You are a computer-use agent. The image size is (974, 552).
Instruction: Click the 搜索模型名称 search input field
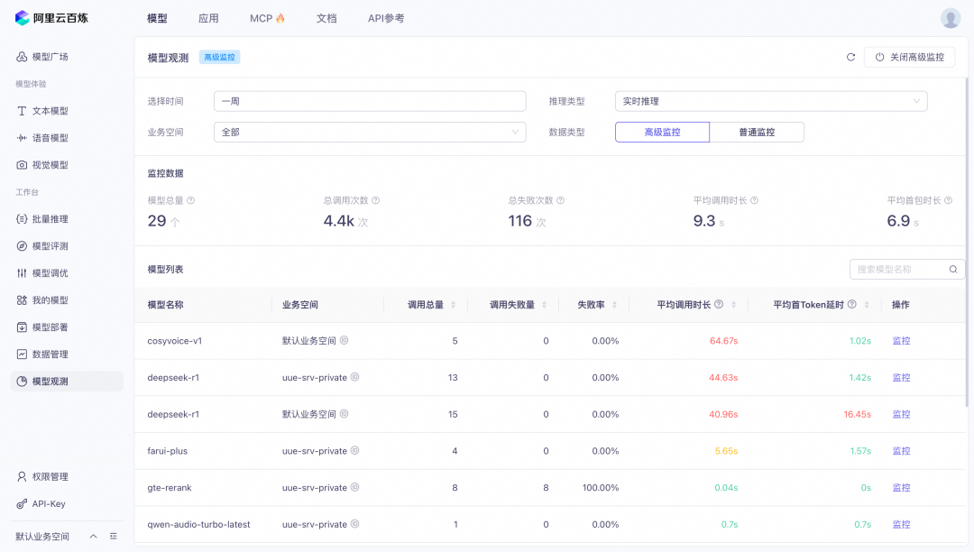pyautogui.click(x=897, y=269)
